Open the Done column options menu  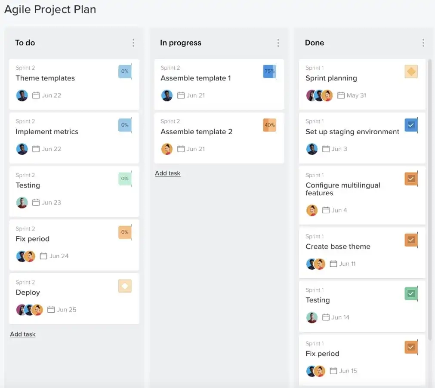pyautogui.click(x=423, y=43)
